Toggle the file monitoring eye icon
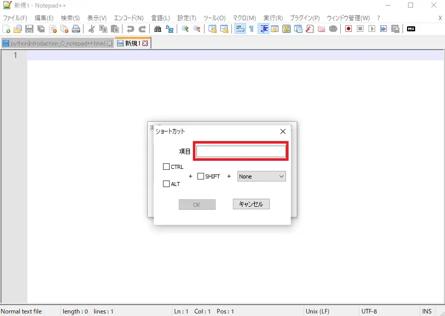This screenshot has height=316, width=445. [333, 29]
